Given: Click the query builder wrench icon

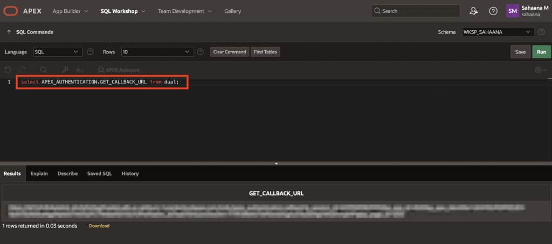Looking at the screenshot, I should pyautogui.click(x=65, y=70).
